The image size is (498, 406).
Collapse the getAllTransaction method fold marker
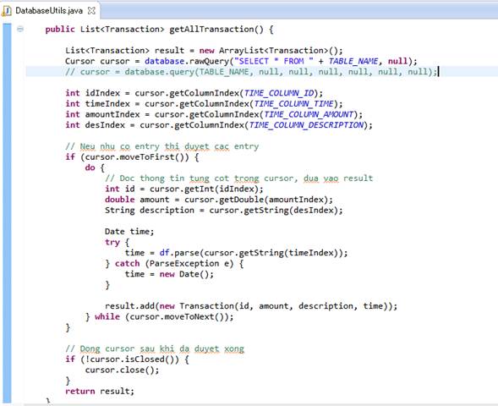coord(20,30)
